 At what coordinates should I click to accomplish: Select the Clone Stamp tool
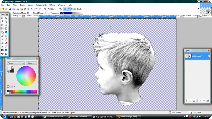(x=2, y=43)
